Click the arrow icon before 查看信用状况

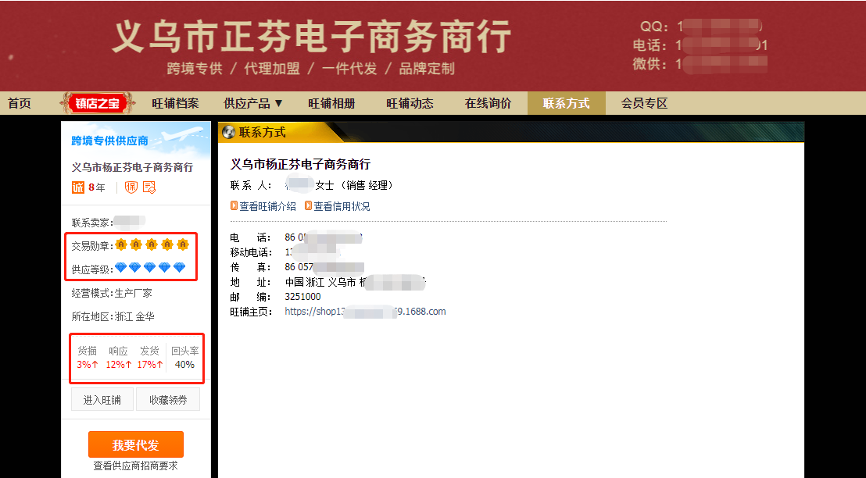[308, 206]
